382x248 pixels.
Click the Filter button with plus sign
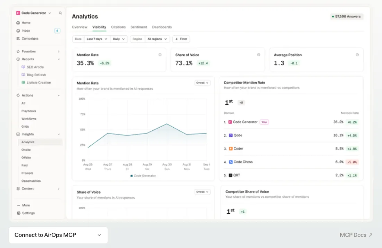[181, 39]
